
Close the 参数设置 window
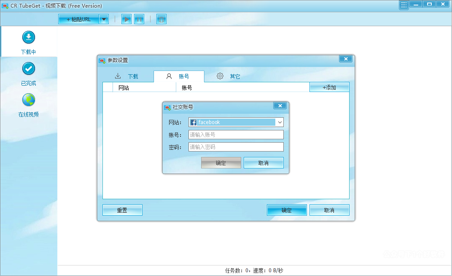346,59
